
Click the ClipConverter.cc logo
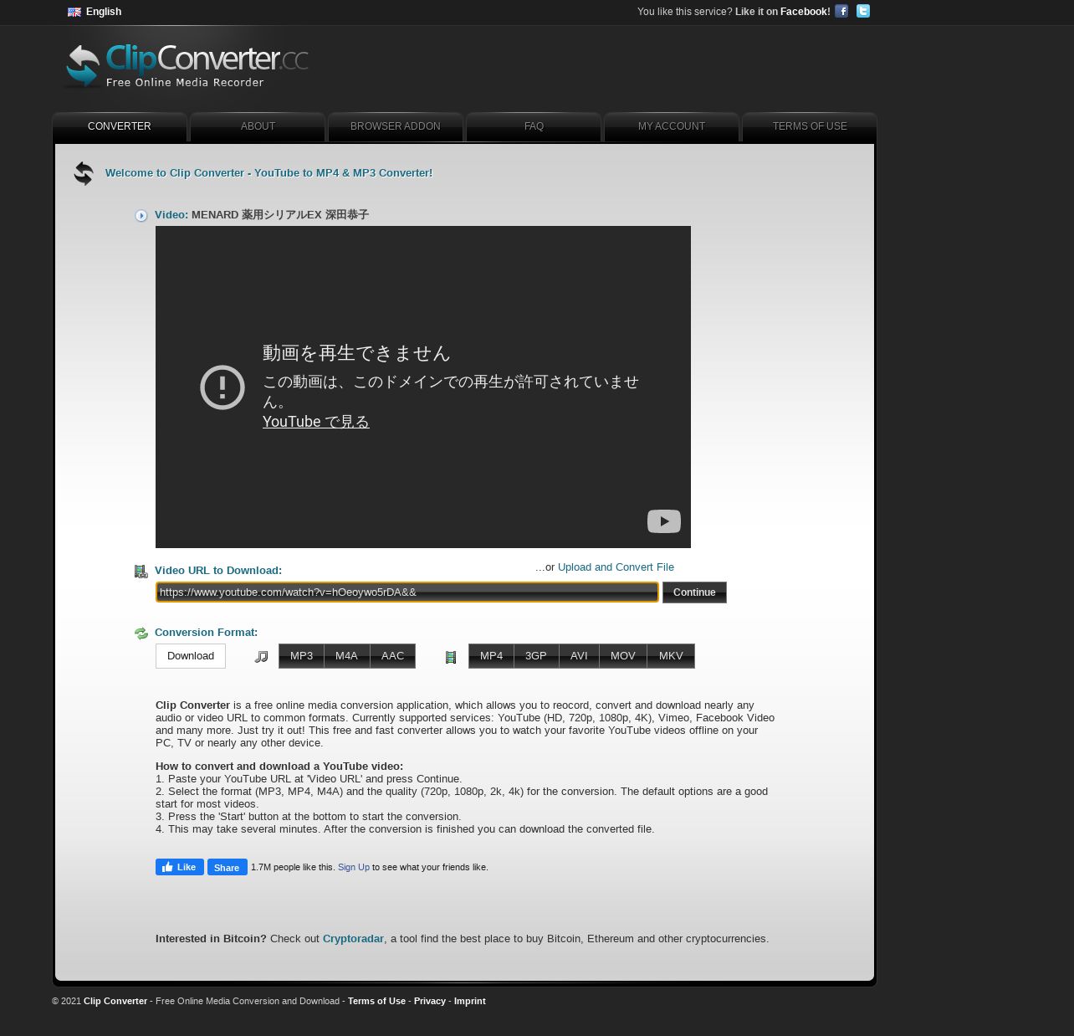187,65
